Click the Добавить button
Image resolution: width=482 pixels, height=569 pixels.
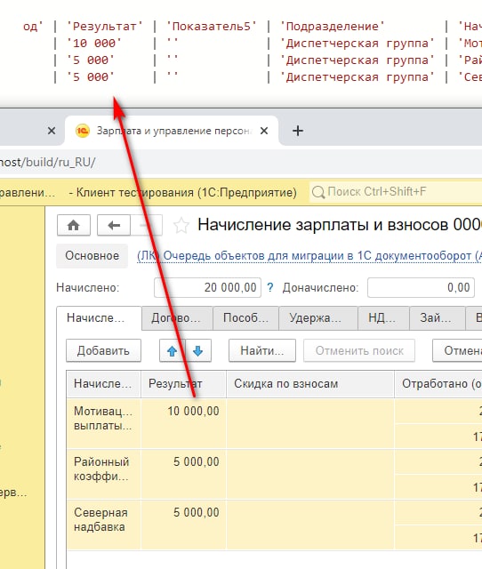[103, 350]
